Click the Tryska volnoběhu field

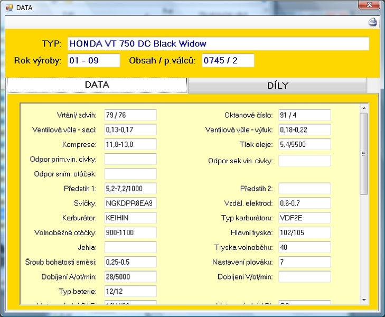[x=305, y=247]
